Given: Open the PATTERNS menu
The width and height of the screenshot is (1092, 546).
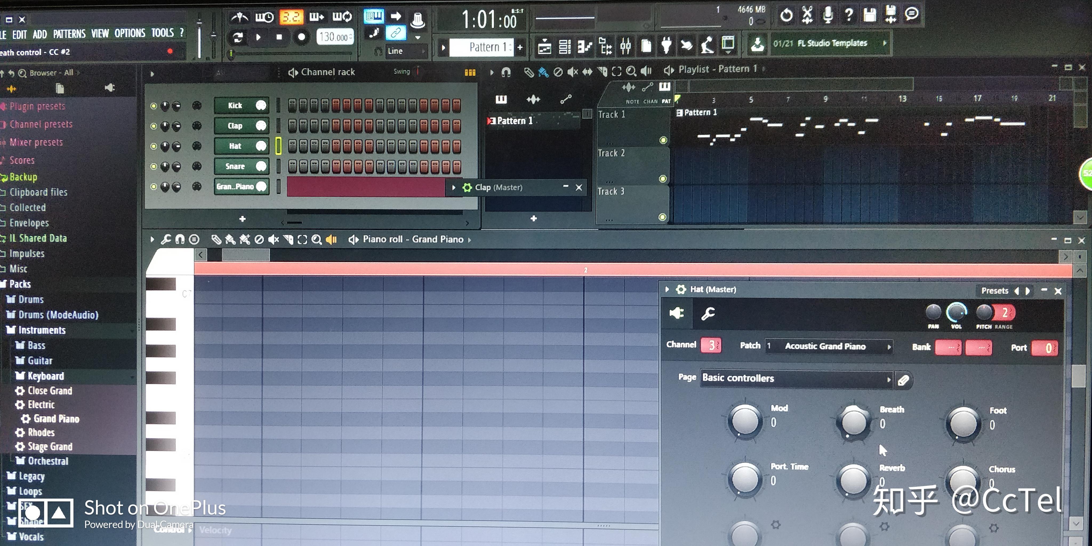Looking at the screenshot, I should click(x=69, y=34).
